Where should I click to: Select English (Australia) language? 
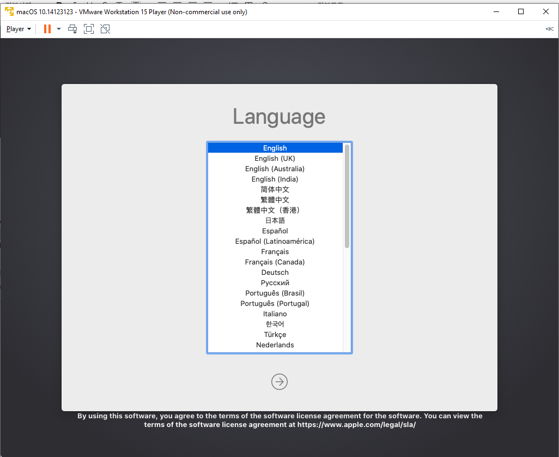[275, 169]
